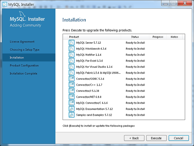194x146 pixels.
Task: Cancel the installer
Action: pyautogui.click(x=179, y=138)
